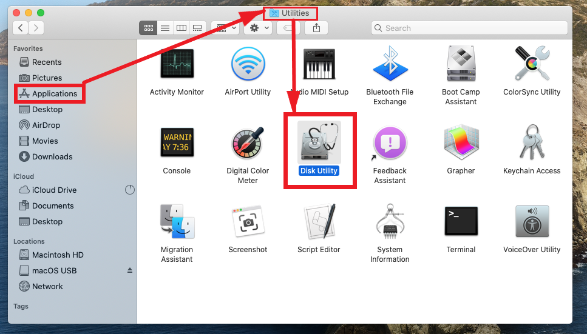Select the Grapher icon
Screen dimensions: 587x334
(461, 142)
